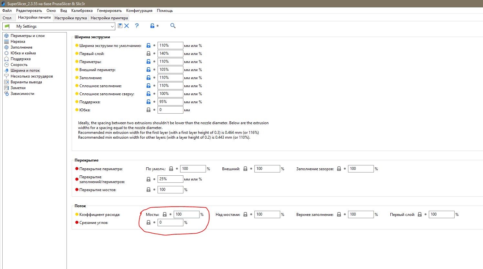Toggle lock icon for Внешний периметр width
The width and height of the screenshot is (483, 269).
149,70
